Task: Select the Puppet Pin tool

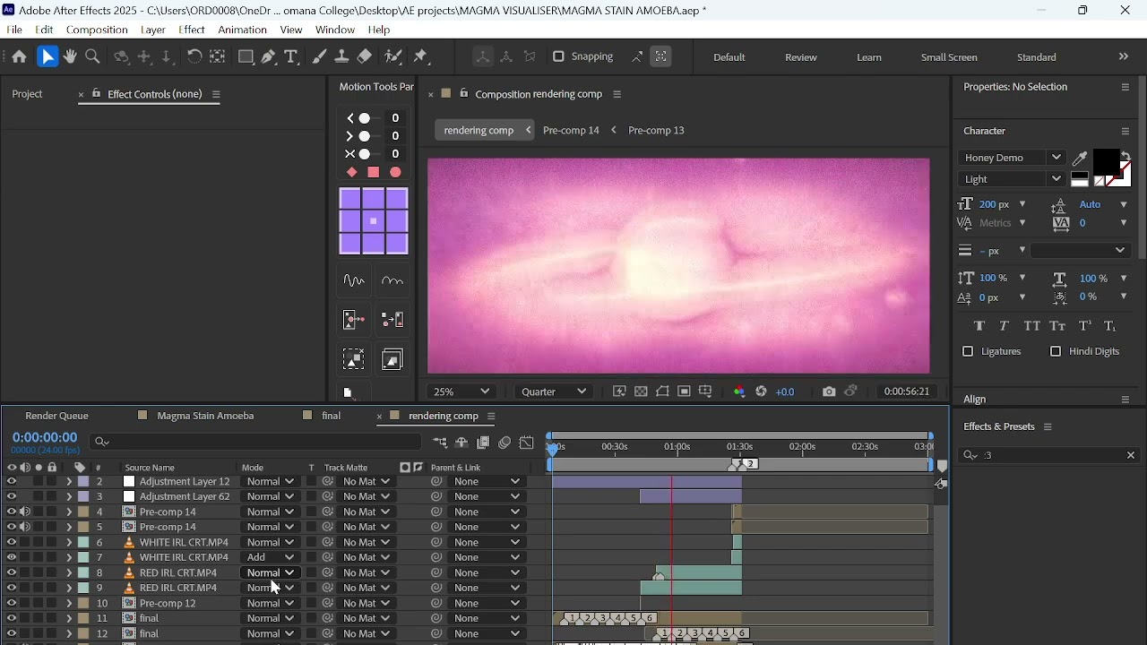Action: [423, 57]
